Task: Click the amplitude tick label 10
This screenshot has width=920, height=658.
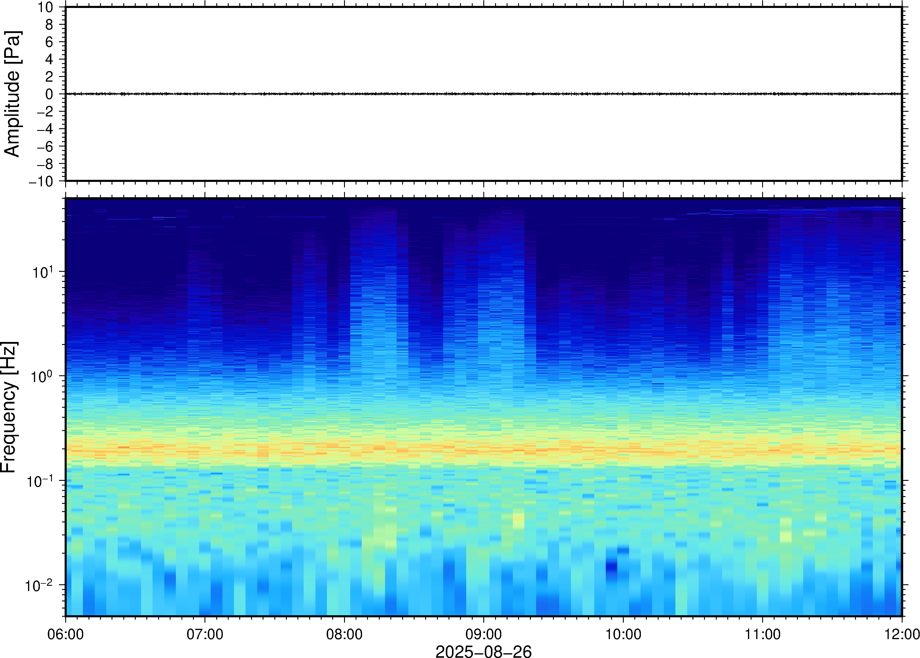Action: click(x=45, y=7)
